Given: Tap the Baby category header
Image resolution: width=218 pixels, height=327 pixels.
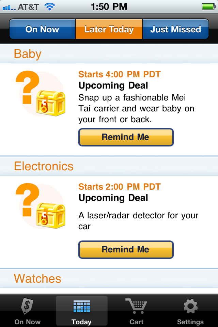Looking at the screenshot, I should pyautogui.click(x=109, y=54).
